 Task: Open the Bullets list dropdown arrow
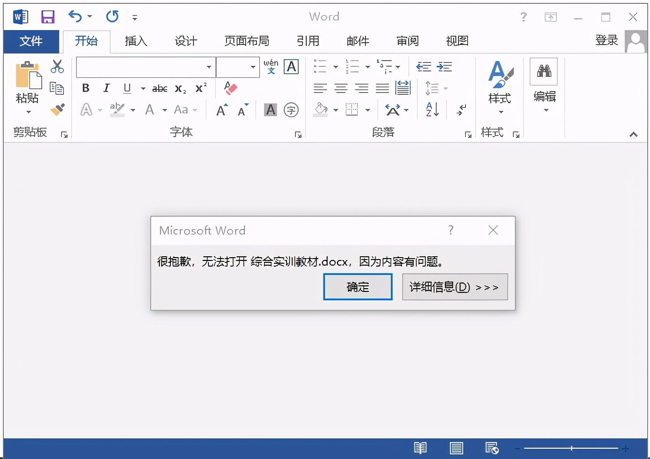(x=335, y=67)
